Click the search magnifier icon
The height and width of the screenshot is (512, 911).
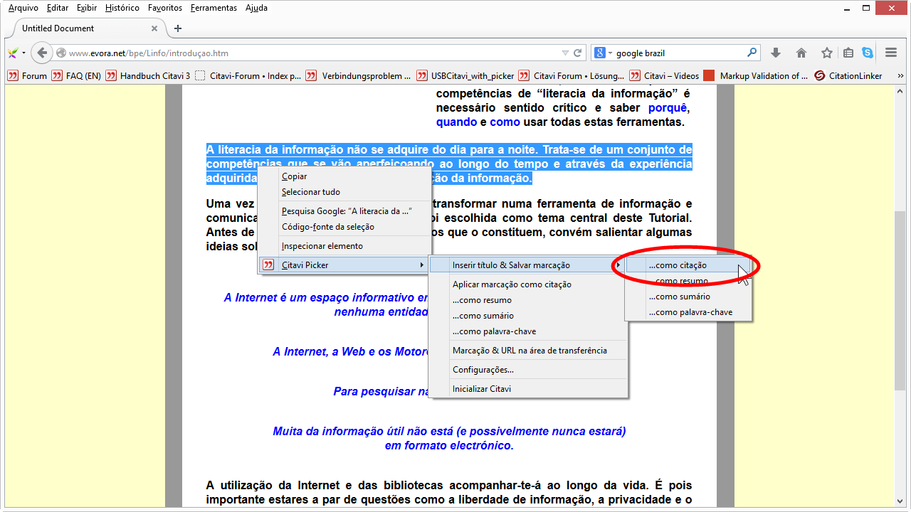(752, 53)
